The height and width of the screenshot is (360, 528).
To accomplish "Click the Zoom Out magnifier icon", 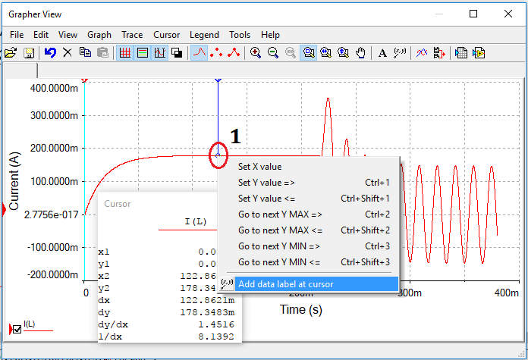I will click(273, 53).
